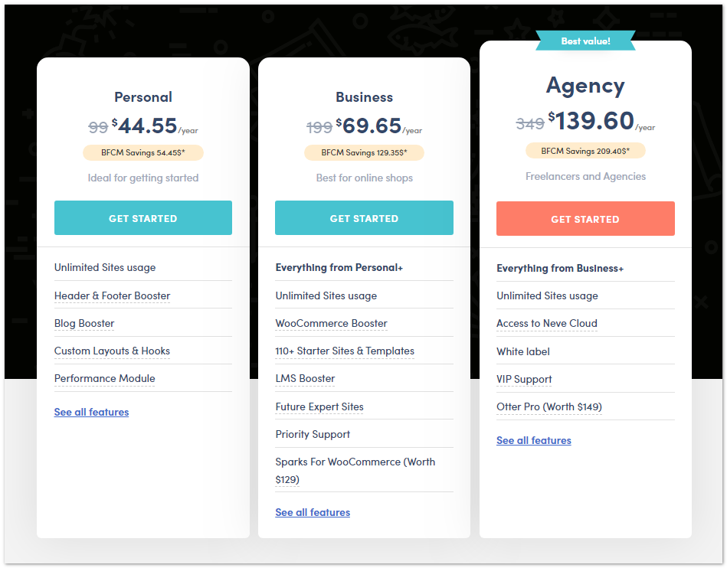Click Future Expert Sites feature
The height and width of the screenshot is (568, 727).
pyautogui.click(x=319, y=406)
